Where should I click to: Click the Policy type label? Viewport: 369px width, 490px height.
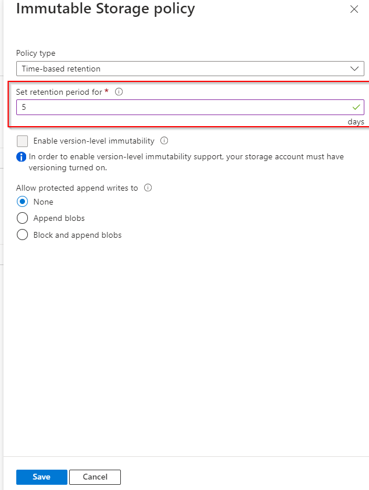[x=35, y=53]
